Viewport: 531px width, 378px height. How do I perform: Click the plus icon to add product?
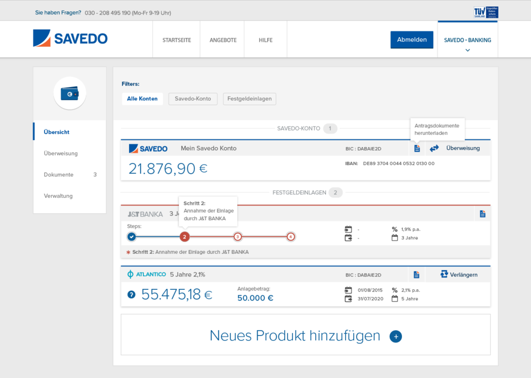pyautogui.click(x=396, y=337)
